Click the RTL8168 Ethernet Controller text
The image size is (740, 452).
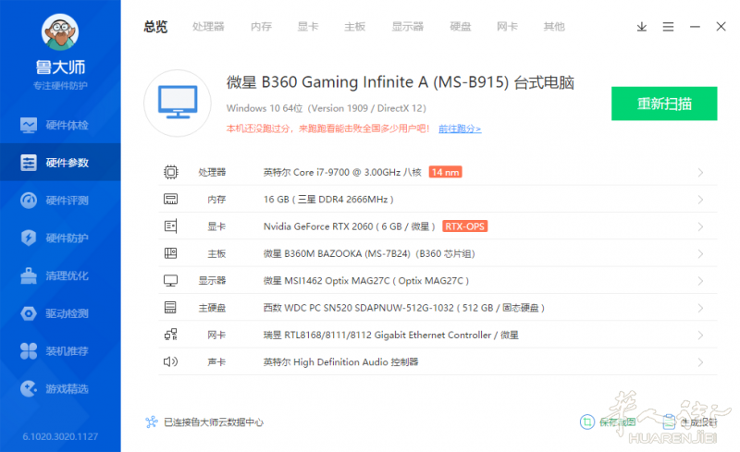tap(390, 335)
